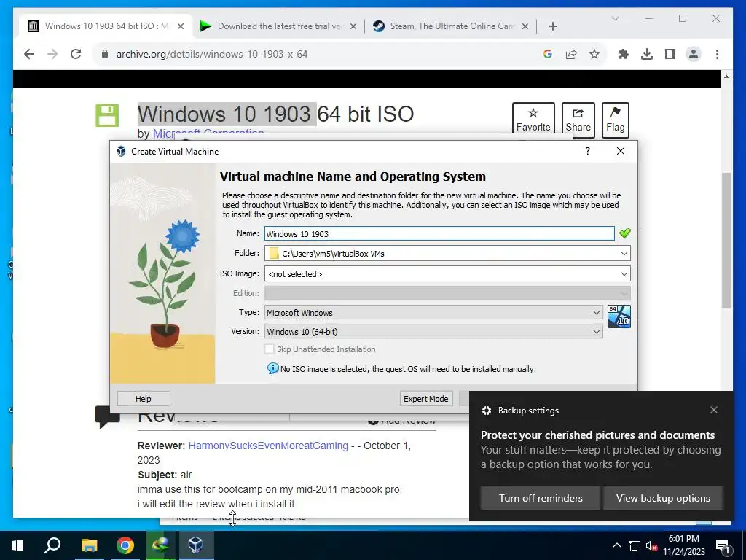Click the taskbar clock and date
The width and height of the screenshot is (746, 560).
[x=684, y=545]
